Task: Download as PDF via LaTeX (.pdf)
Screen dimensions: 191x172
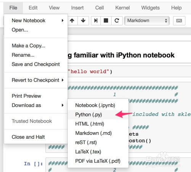Action: pyautogui.click(x=98, y=161)
